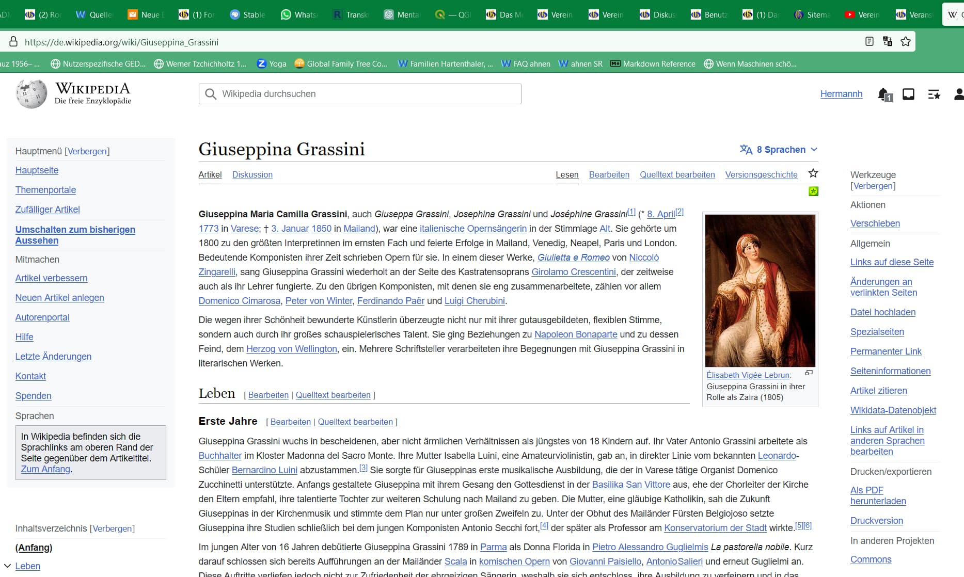Image resolution: width=964 pixels, height=577 pixels.
Task: Open the Hermannh user page link
Action: coord(841,94)
